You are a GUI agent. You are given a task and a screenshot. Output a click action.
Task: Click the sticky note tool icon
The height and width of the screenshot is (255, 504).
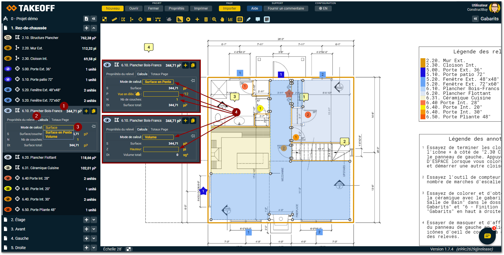(x=266, y=19)
